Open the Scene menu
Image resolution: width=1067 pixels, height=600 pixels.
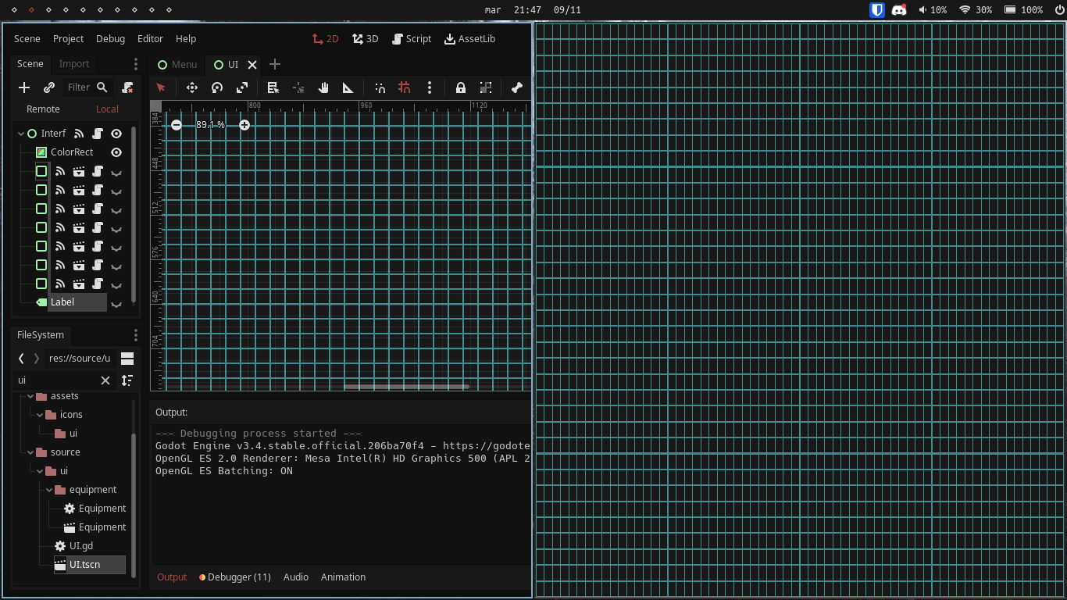[x=27, y=39]
